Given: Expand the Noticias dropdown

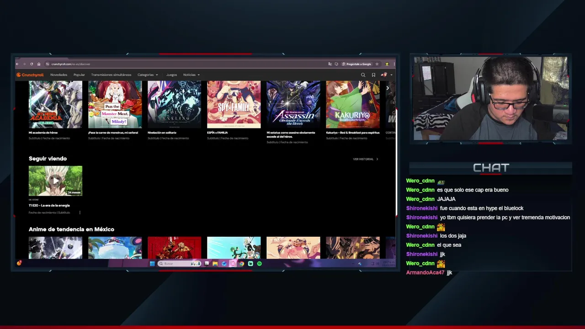Looking at the screenshot, I should pyautogui.click(x=191, y=75).
